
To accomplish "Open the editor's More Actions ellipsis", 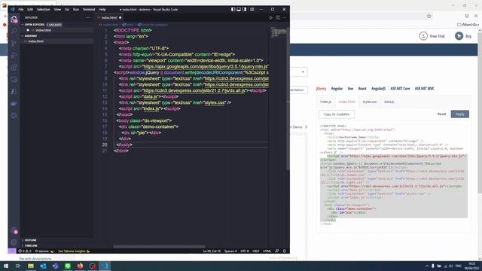I will coord(284,17).
